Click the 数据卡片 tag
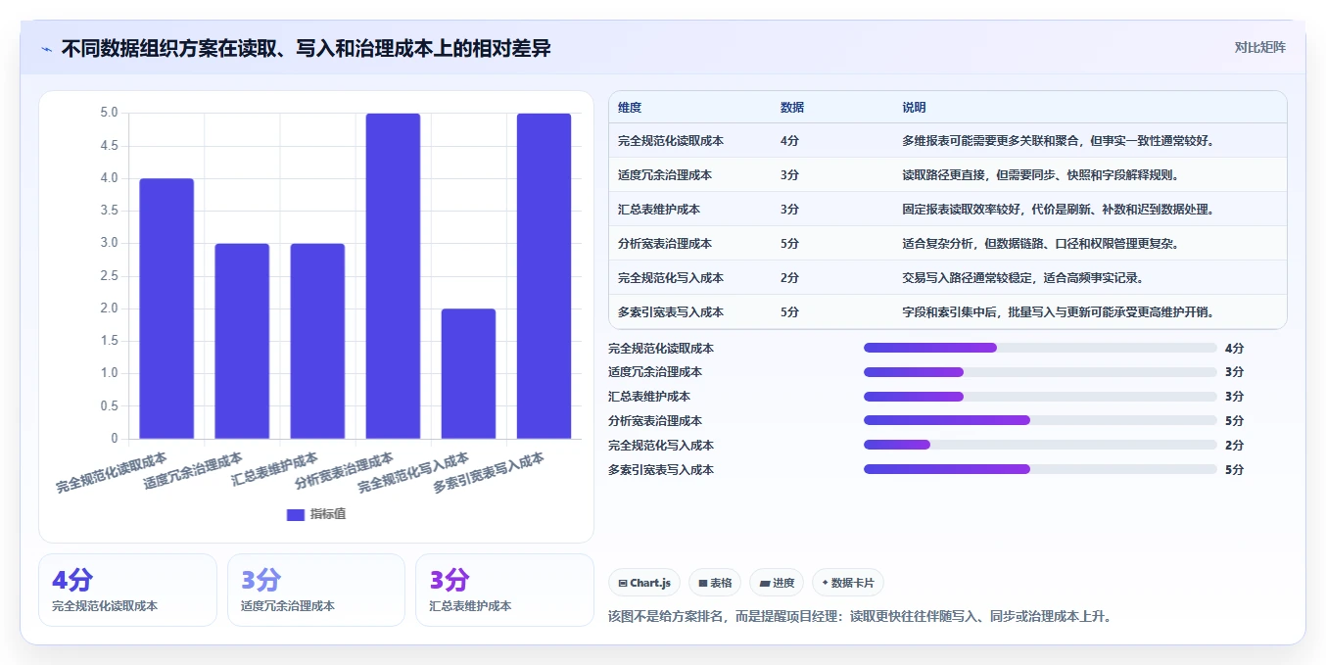This screenshot has width=1326, height=665. [848, 583]
